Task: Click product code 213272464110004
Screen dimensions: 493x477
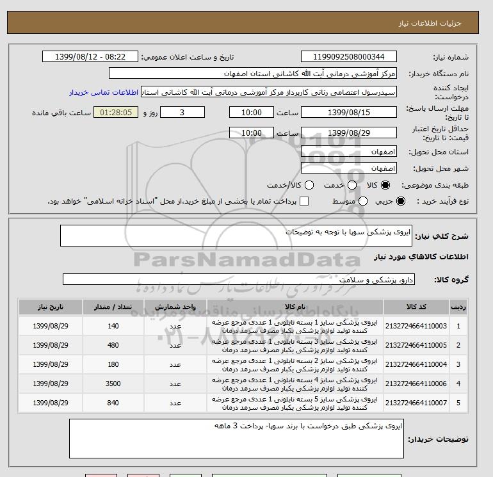Action: point(416,364)
